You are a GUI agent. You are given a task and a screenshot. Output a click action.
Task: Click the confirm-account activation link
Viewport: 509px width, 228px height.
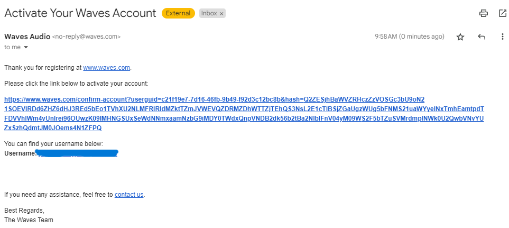[243, 114]
